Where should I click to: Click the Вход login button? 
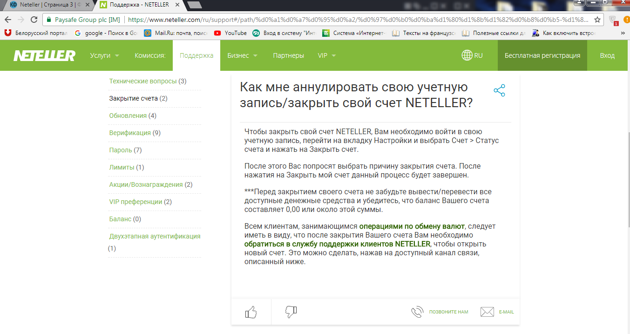tap(607, 55)
